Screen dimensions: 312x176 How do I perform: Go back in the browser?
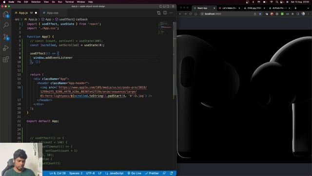(180, 14)
